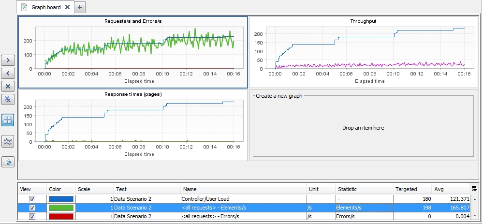Sort table by the Avg column header
The width and height of the screenshot is (483, 224).
(x=451, y=189)
